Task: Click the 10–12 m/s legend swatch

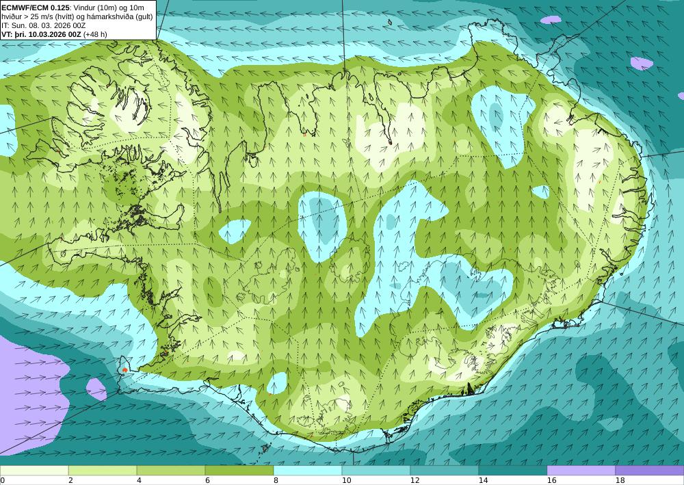Action: tap(376, 471)
